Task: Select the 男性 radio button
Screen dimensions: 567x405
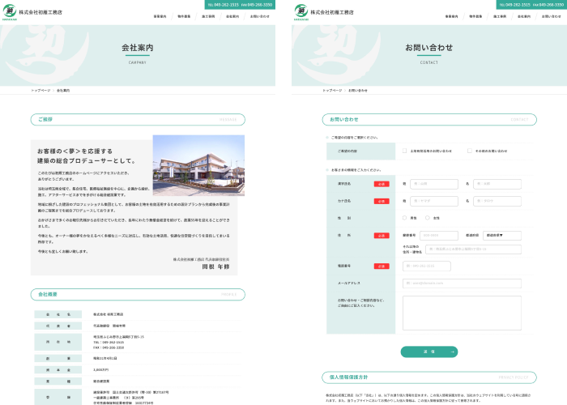Action: coord(404,218)
